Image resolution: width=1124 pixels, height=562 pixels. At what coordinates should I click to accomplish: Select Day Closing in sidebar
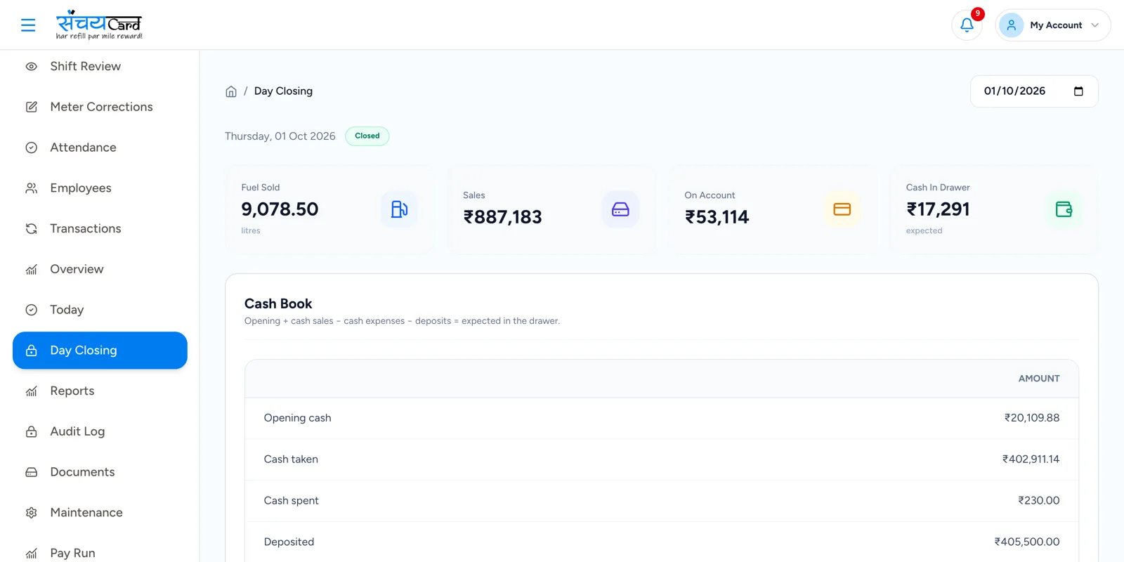click(100, 351)
